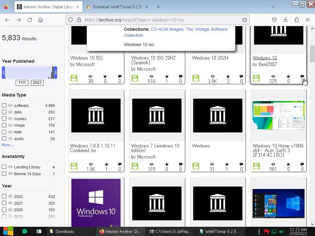Open Windows 10 by Beni2007 item

[x=265, y=58]
